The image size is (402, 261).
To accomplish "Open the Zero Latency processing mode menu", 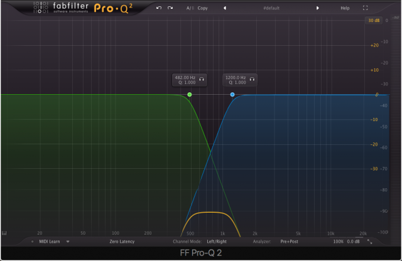I will pos(122,241).
